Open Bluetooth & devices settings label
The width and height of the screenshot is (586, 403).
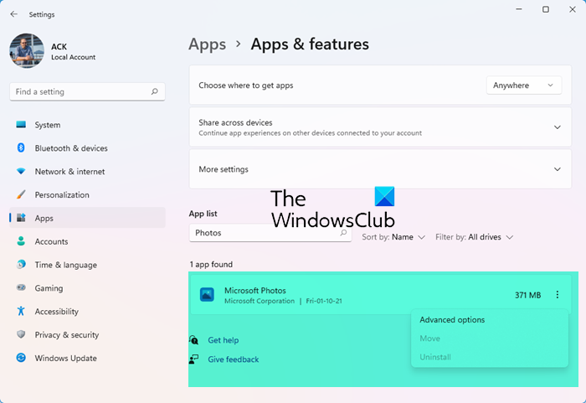[71, 148]
